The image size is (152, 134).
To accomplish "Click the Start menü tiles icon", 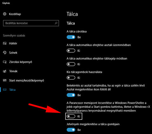I will click(5, 80).
